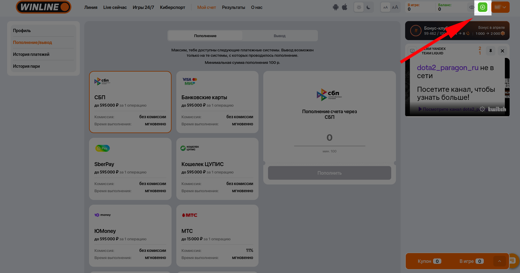Close the Team Yandex stream widget
Viewport: 520px width, 273px height.
tap(502, 51)
